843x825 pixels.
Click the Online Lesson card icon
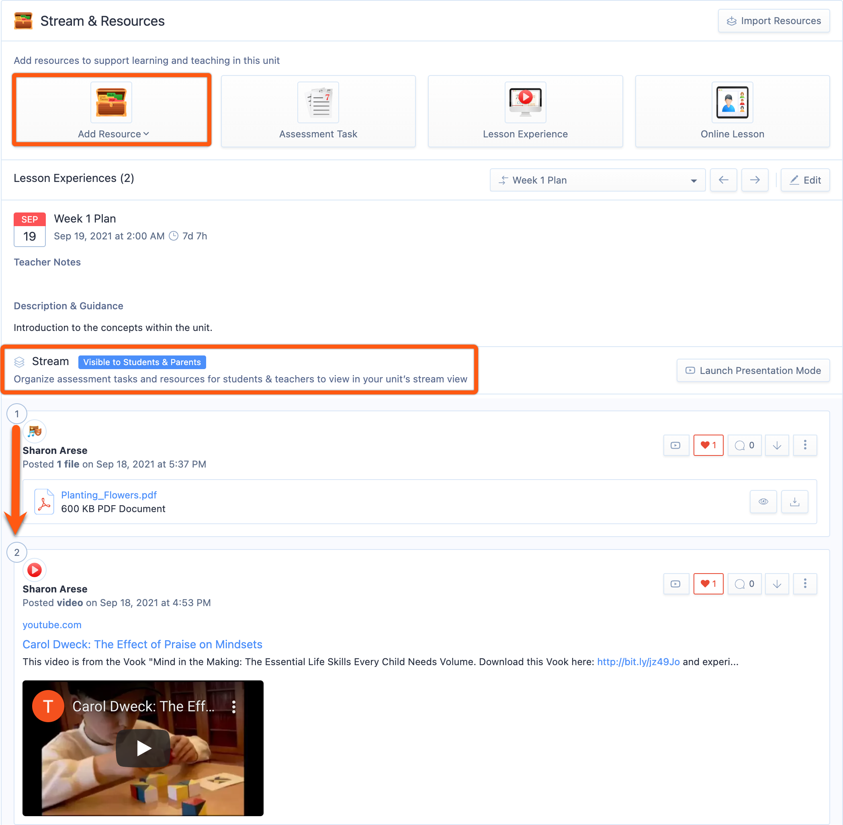point(732,102)
